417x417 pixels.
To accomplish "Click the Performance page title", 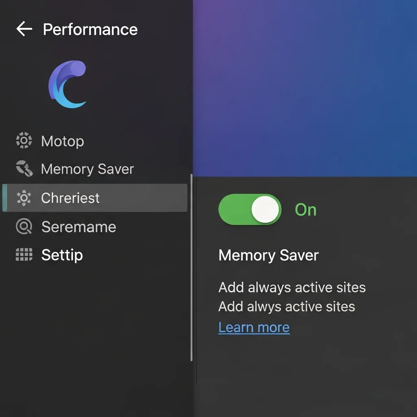I will [90, 29].
